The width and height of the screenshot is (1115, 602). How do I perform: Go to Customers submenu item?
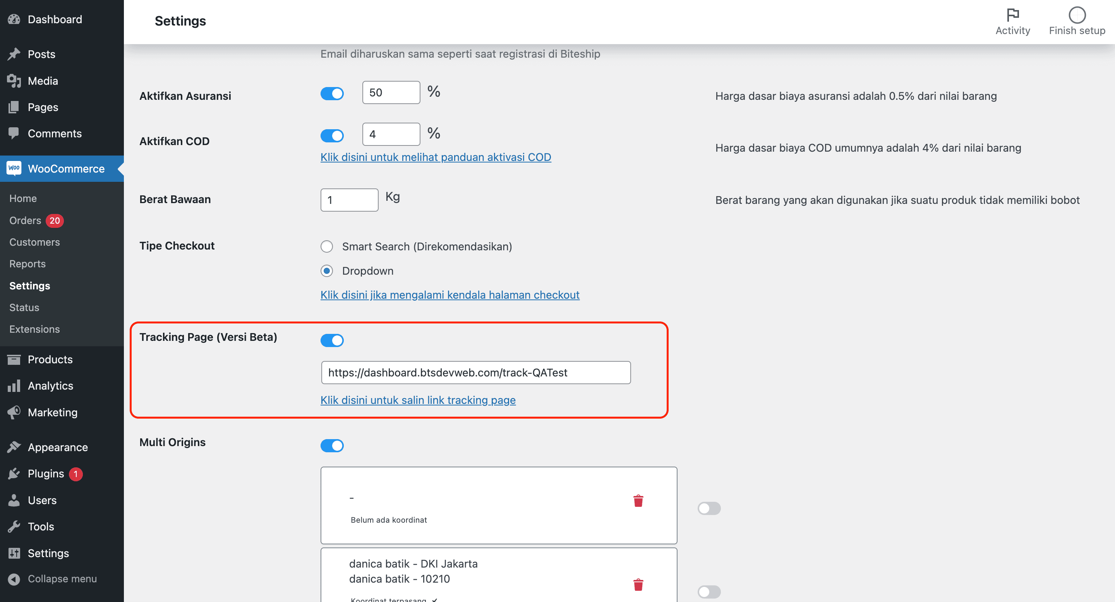(34, 242)
